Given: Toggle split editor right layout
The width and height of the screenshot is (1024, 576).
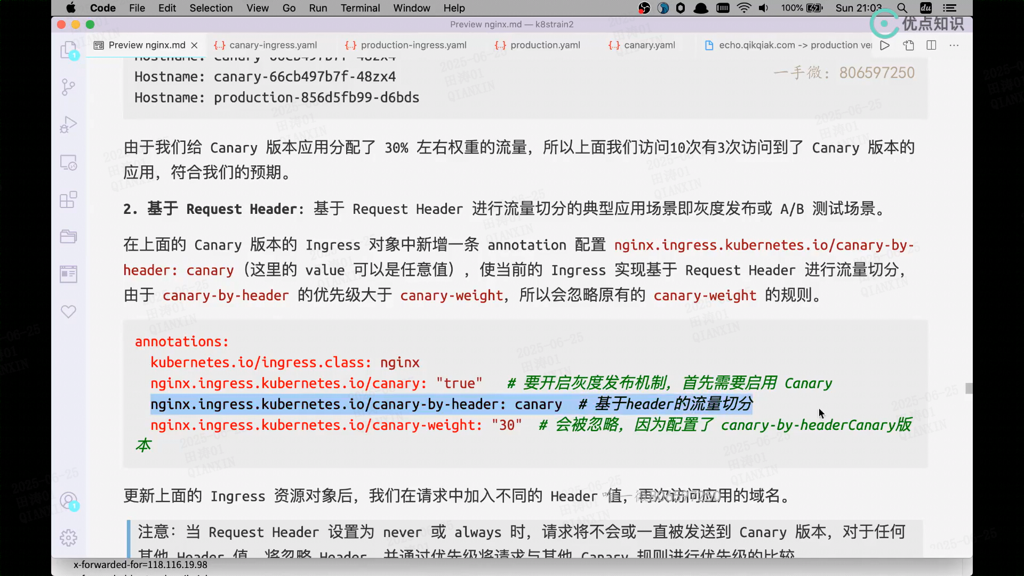Looking at the screenshot, I should 931,45.
